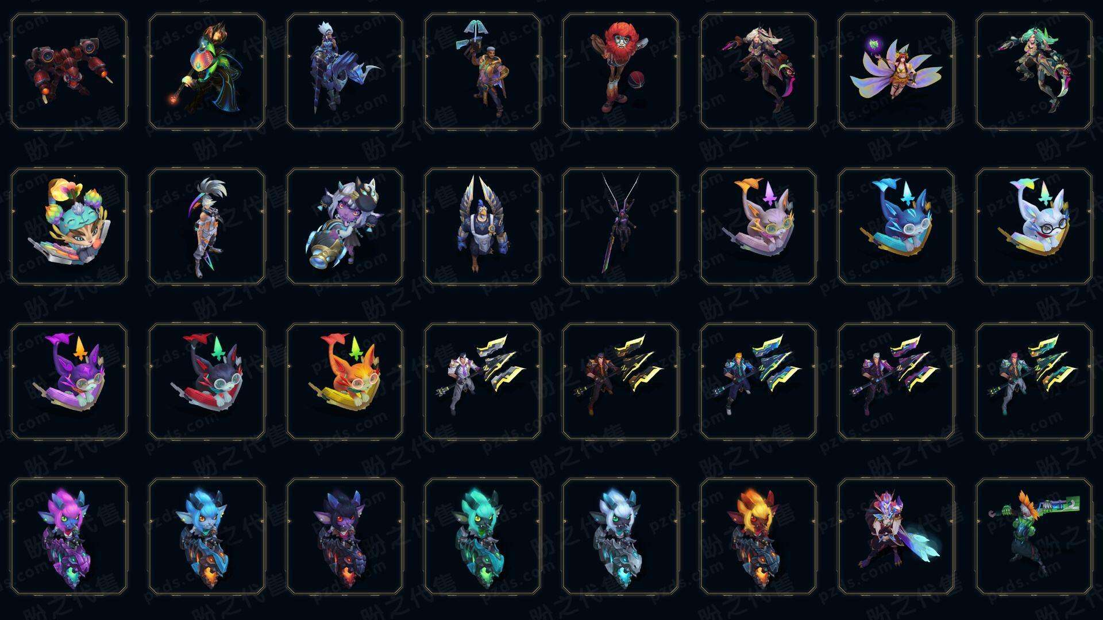The height and width of the screenshot is (620, 1103).
Task: Pick the blue cat on book chroma
Action: click(896, 226)
